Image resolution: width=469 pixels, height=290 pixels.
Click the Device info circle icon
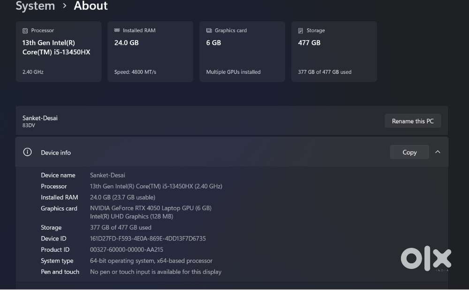coord(27,152)
